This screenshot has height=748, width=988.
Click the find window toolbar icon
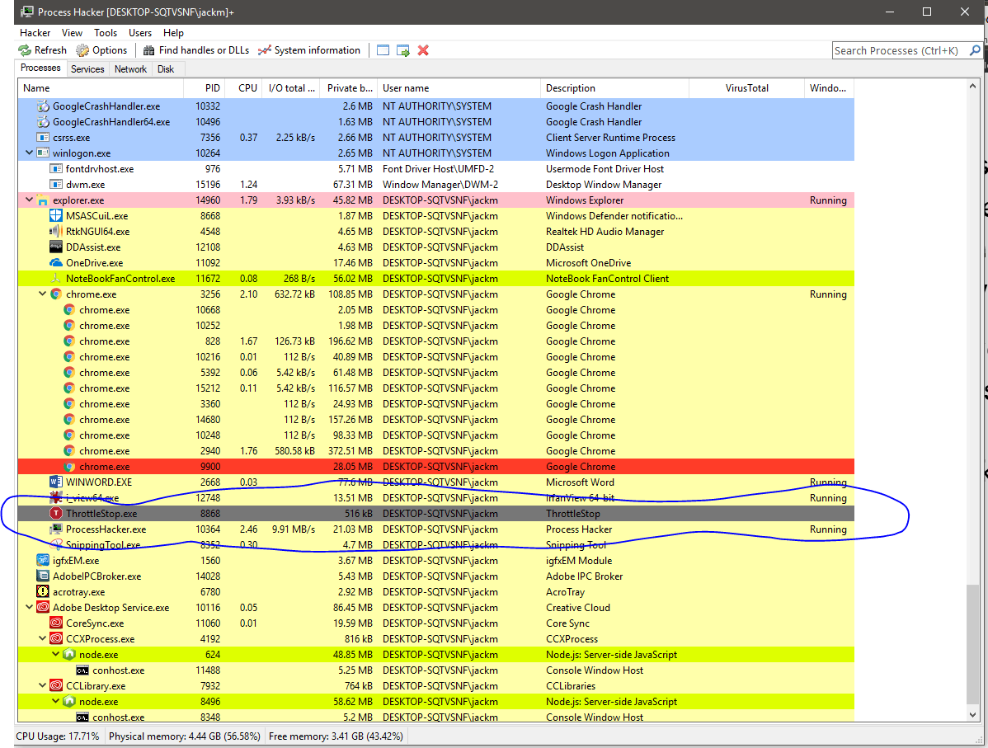(x=383, y=50)
